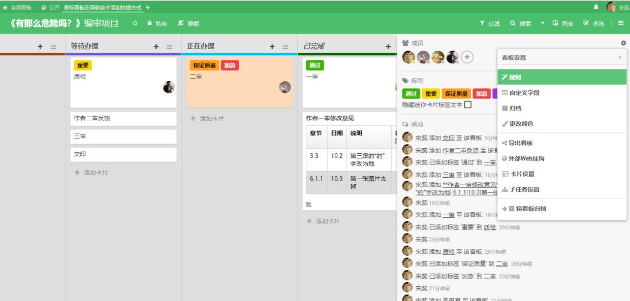Choose 更改颜色 menu item

(x=562, y=123)
